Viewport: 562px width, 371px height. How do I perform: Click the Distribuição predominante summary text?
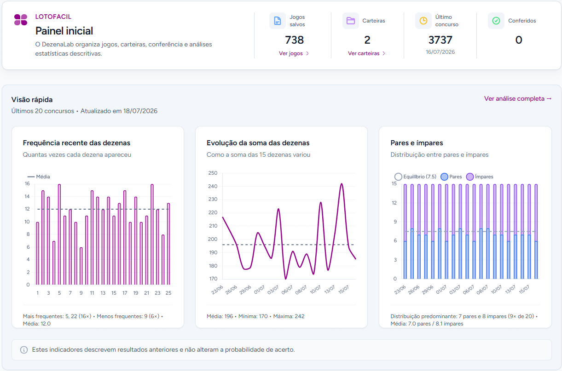pyautogui.click(x=464, y=320)
